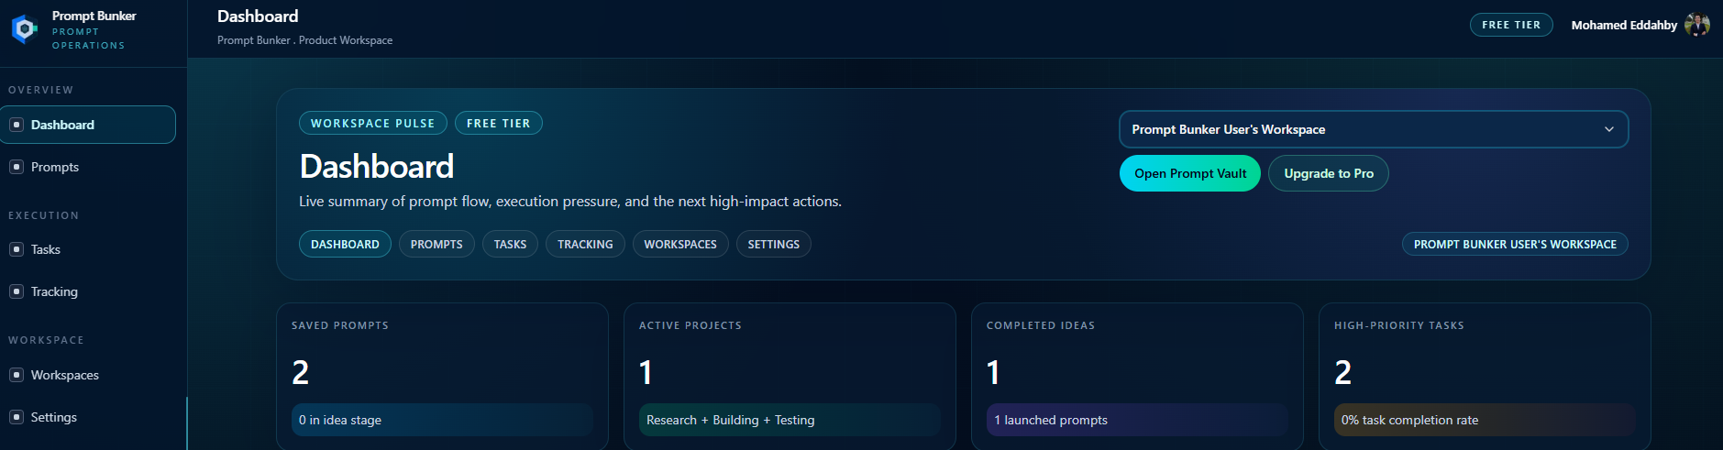Click the Prompts sidebar icon

pos(17,167)
